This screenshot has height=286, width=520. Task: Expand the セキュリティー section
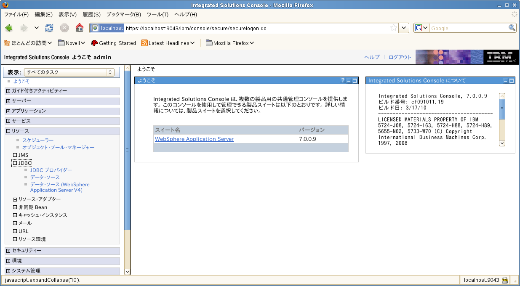(8, 251)
